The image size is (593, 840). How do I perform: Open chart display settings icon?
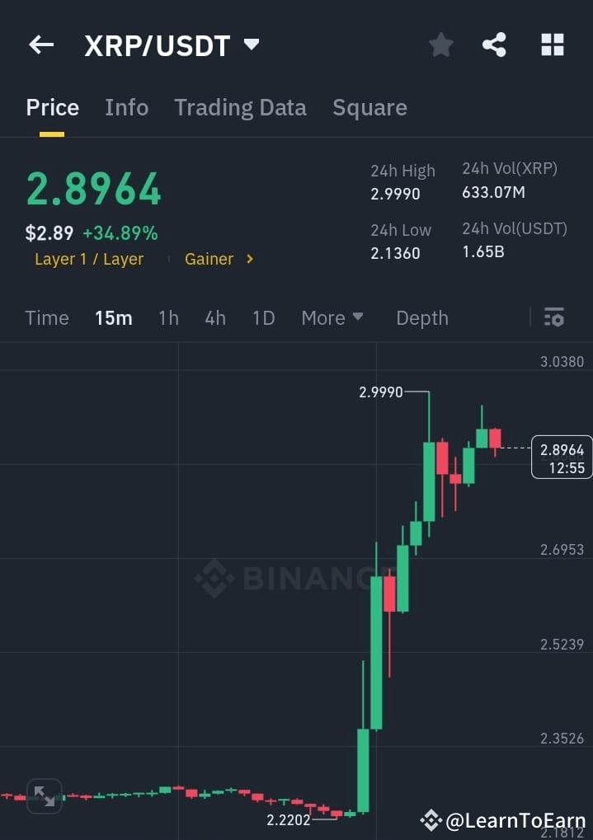[x=553, y=317]
